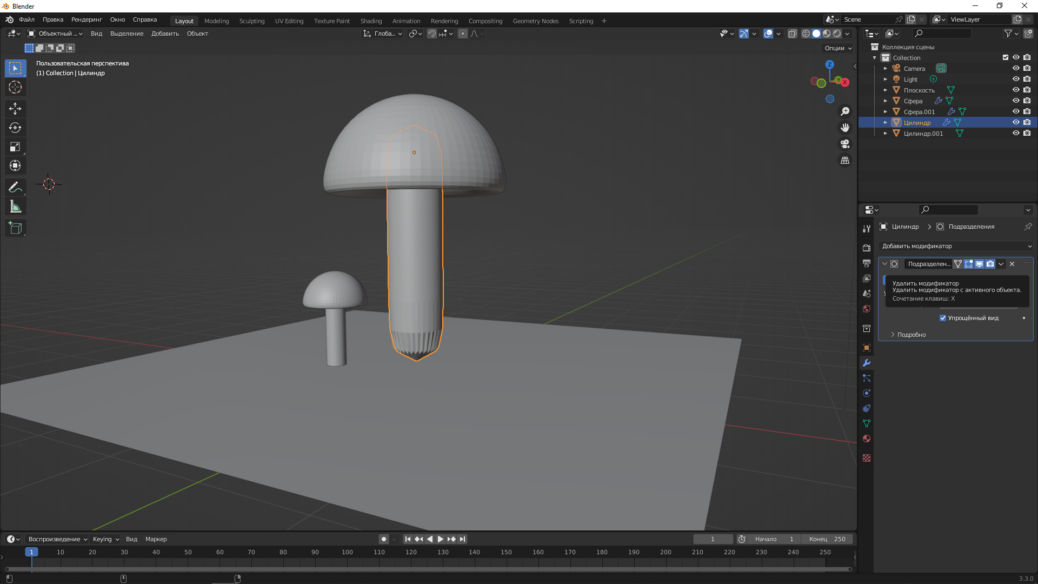Select the Add Cube tool
The height and width of the screenshot is (584, 1038).
[15, 228]
